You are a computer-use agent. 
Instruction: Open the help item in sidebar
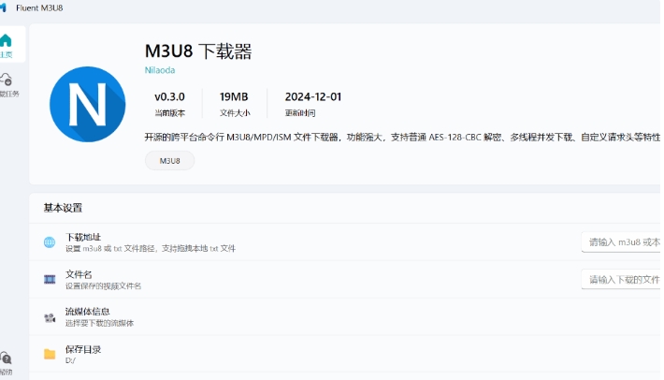pyautogui.click(x=7, y=363)
